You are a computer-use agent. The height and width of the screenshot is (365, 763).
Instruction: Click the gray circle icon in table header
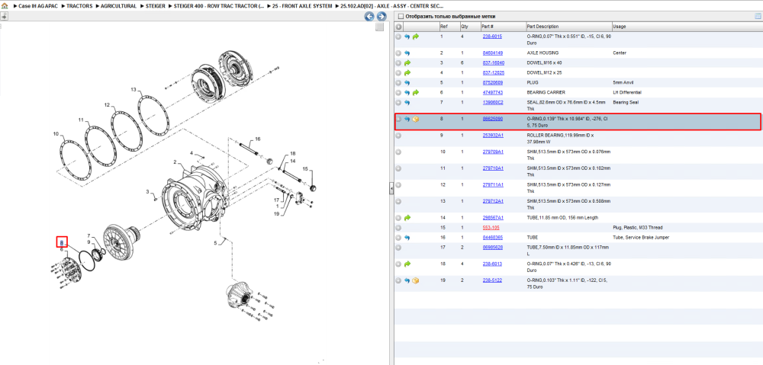398,27
